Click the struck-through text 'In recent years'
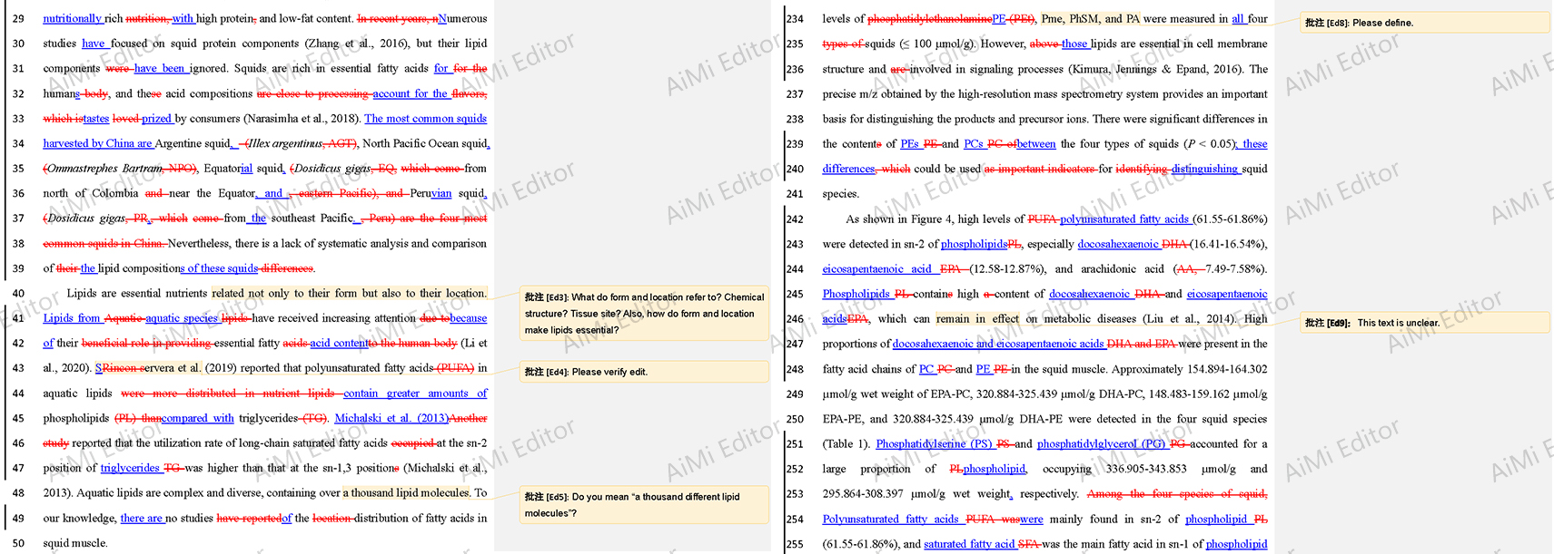1554x554 pixels. point(394,18)
